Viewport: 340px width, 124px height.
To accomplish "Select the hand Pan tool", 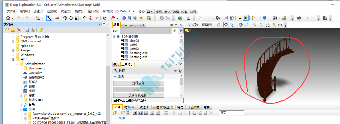I will pyautogui.click(x=260, y=25).
